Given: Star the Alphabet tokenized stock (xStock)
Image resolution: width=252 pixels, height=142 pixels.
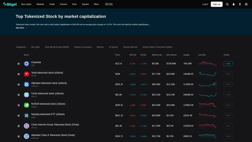Looking at the screenshot, I should click(x=18, y=84).
